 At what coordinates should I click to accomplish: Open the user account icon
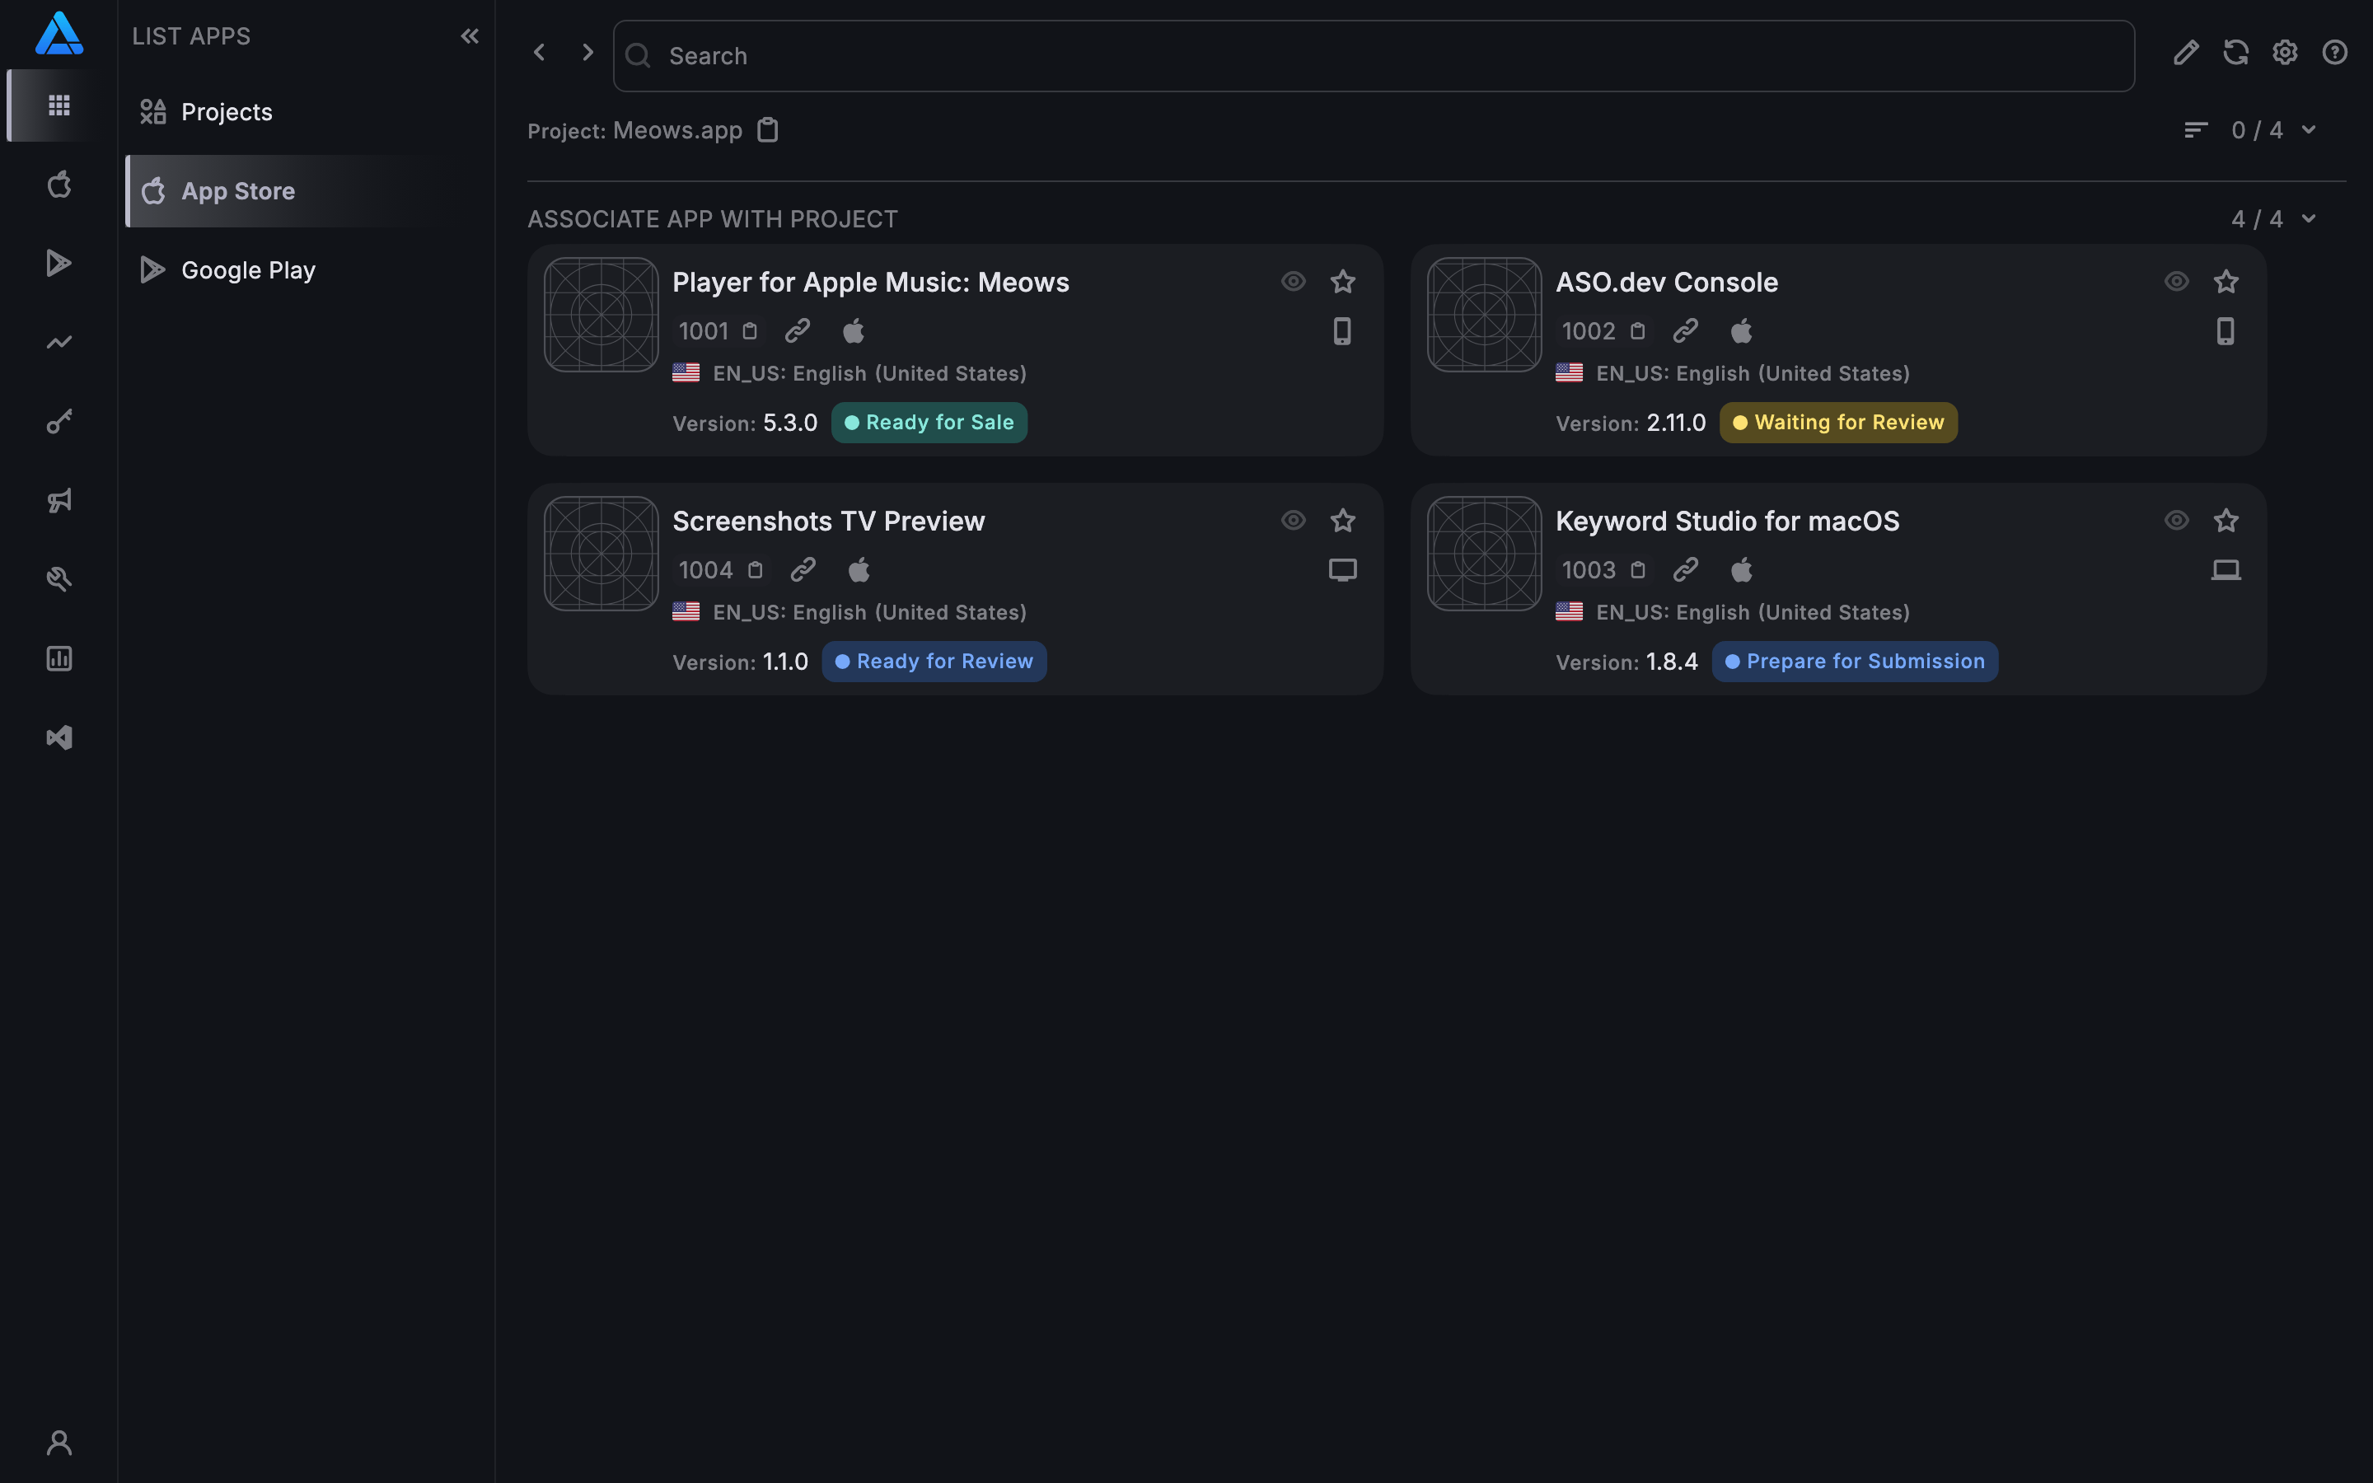pyautogui.click(x=59, y=1443)
